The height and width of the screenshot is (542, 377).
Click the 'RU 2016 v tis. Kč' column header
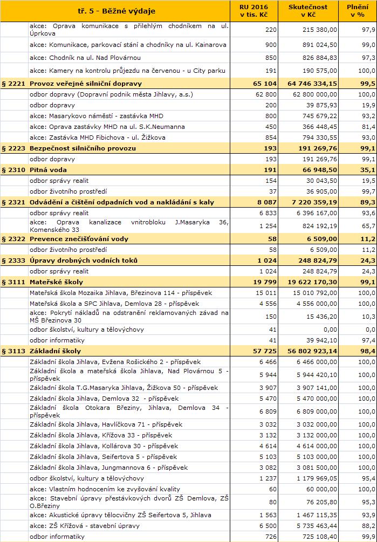point(254,11)
